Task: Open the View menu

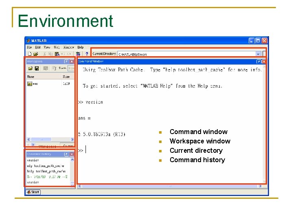Action: click(x=47, y=47)
